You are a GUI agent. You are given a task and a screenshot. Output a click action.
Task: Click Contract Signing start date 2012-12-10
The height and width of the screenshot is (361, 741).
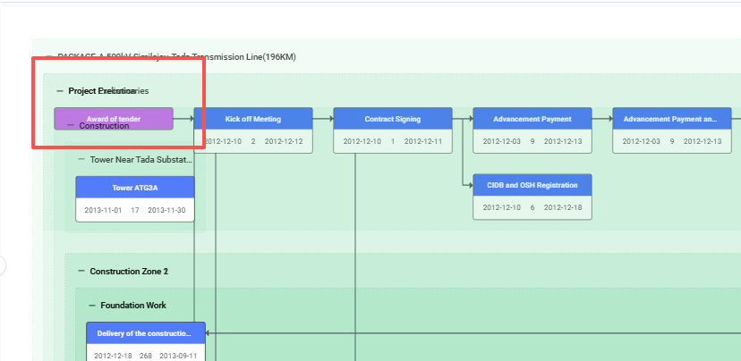[x=362, y=142]
